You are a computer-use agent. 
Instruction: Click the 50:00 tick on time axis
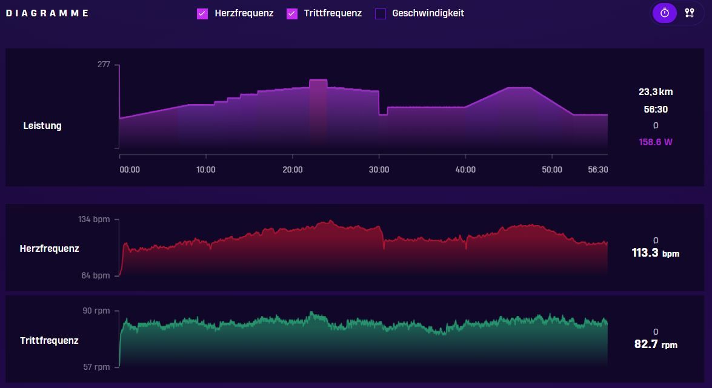click(x=551, y=169)
